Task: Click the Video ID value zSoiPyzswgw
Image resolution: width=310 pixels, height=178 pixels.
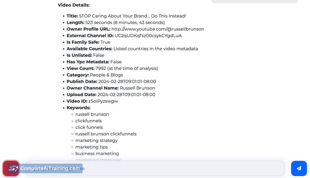Action: point(103,101)
